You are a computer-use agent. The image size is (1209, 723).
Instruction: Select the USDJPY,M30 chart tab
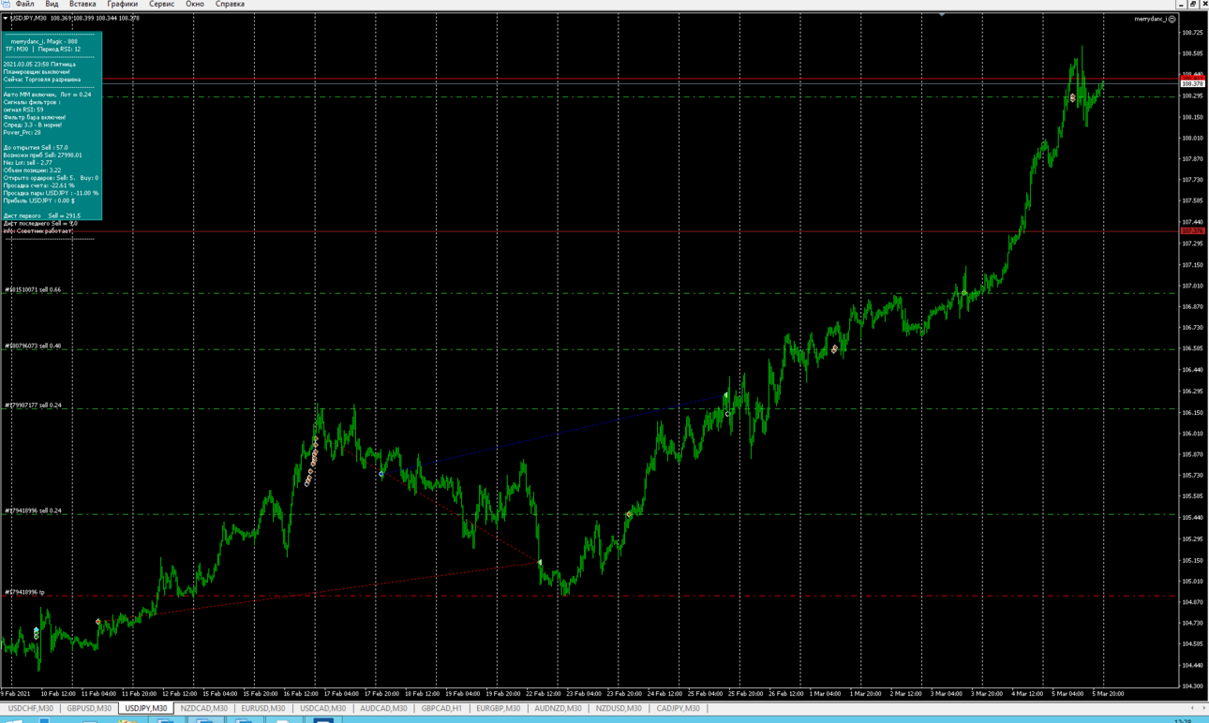point(146,709)
